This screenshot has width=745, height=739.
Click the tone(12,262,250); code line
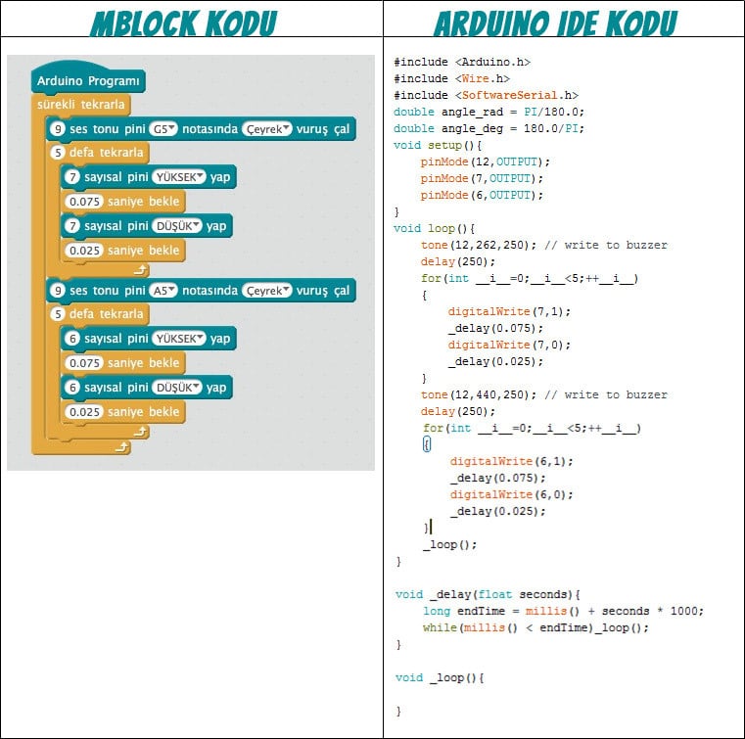pyautogui.click(x=544, y=245)
